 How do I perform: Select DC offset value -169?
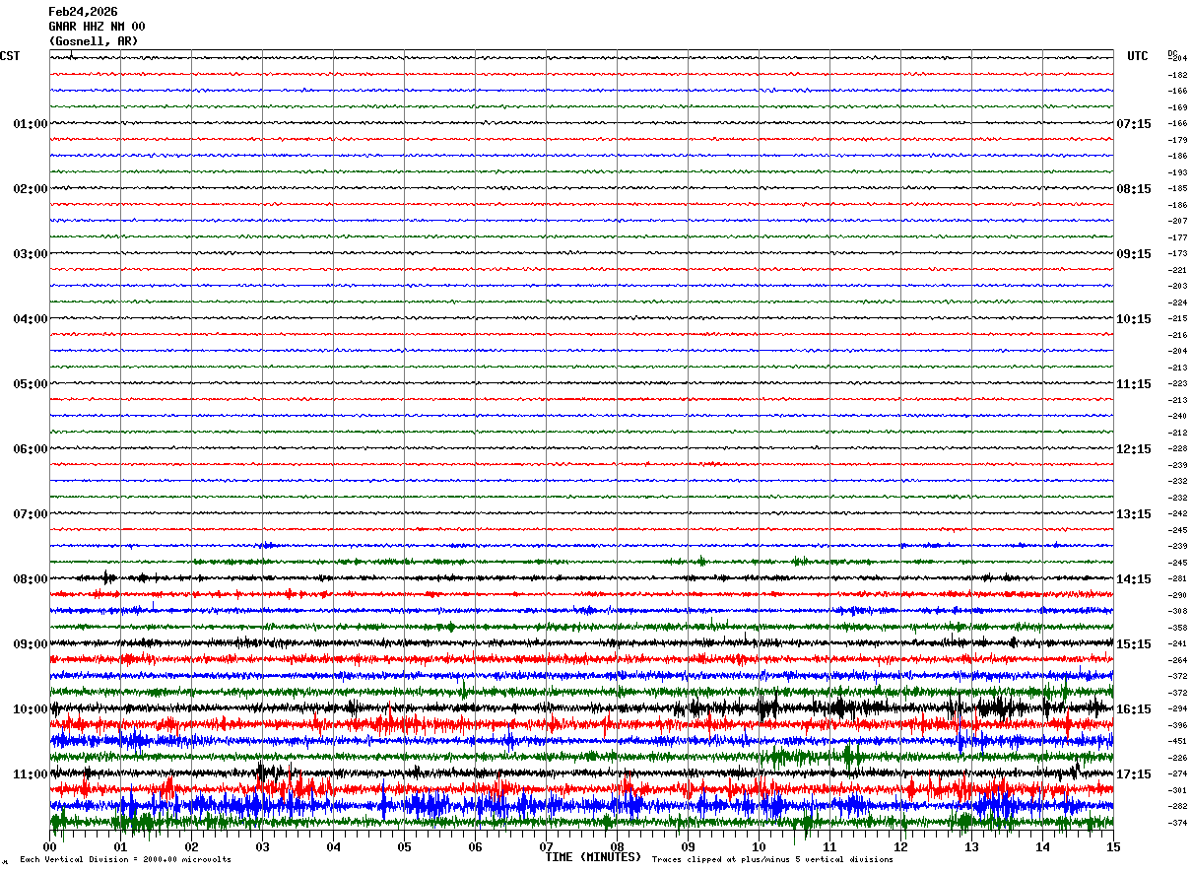click(x=1177, y=107)
